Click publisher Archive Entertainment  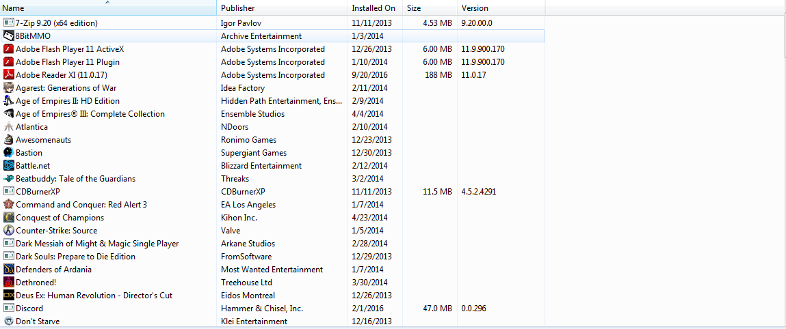point(261,36)
